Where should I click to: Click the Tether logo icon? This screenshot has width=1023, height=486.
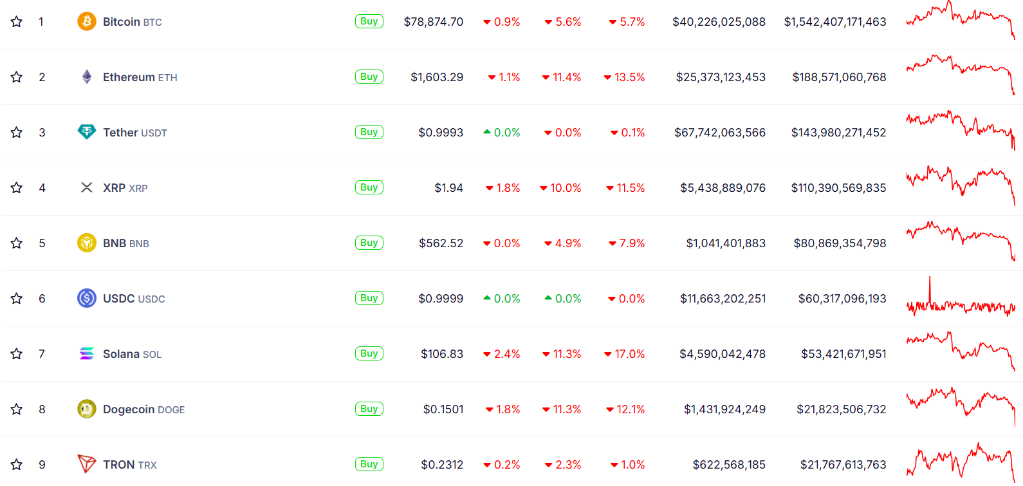pyautogui.click(x=87, y=132)
